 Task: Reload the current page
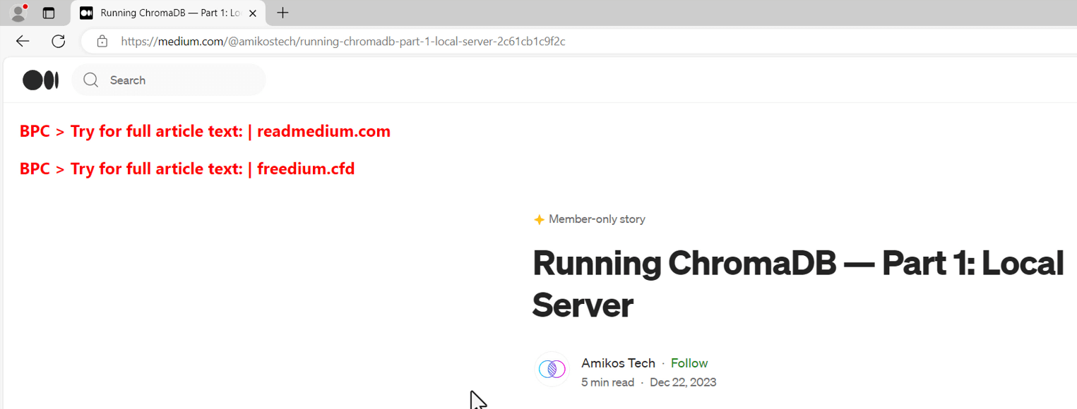pyautogui.click(x=59, y=41)
